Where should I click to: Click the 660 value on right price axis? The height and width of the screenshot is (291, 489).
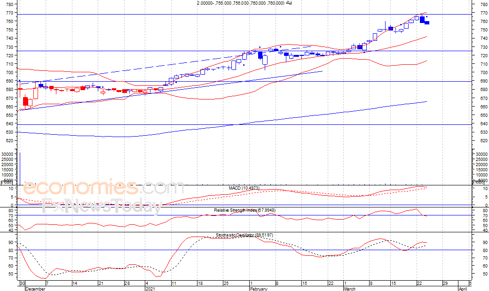(484, 107)
